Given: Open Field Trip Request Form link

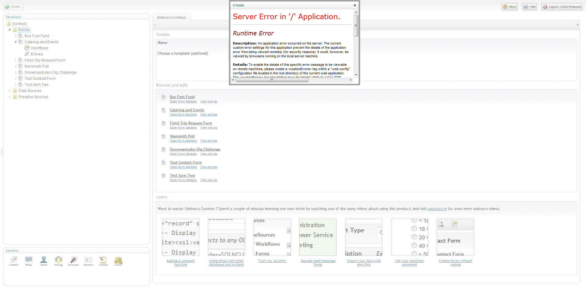Looking at the screenshot, I should [191, 123].
